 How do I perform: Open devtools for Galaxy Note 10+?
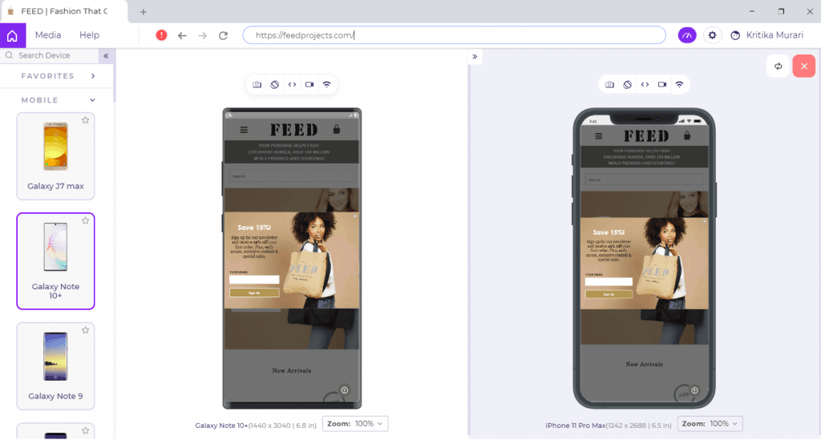tap(292, 84)
